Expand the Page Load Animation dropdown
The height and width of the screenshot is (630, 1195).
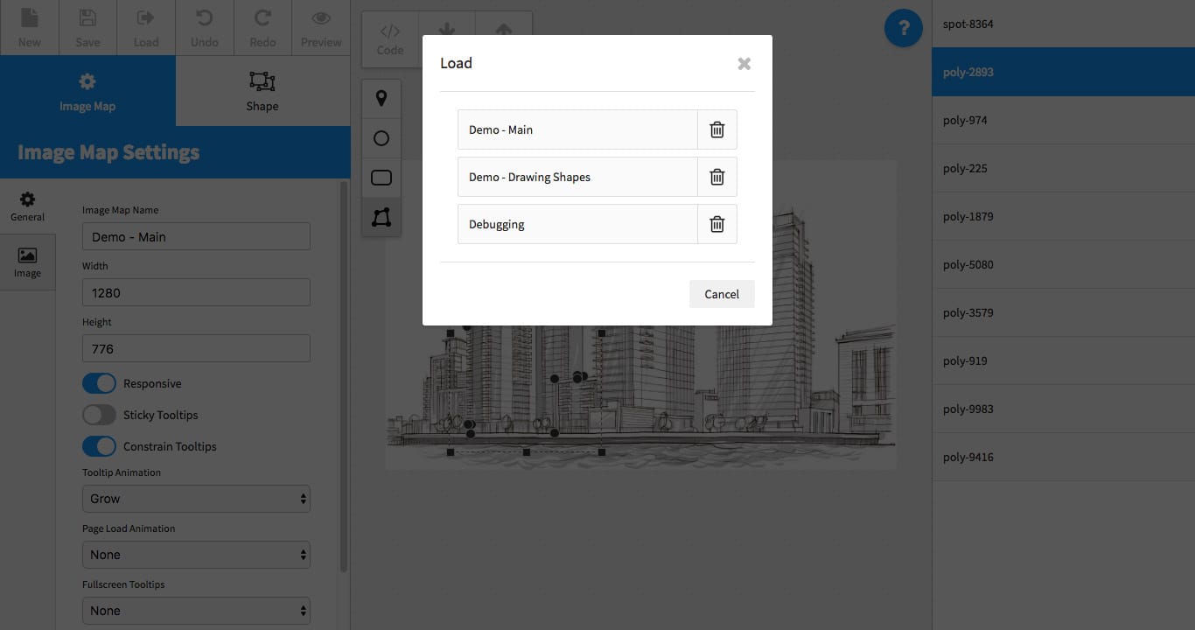[x=196, y=555]
